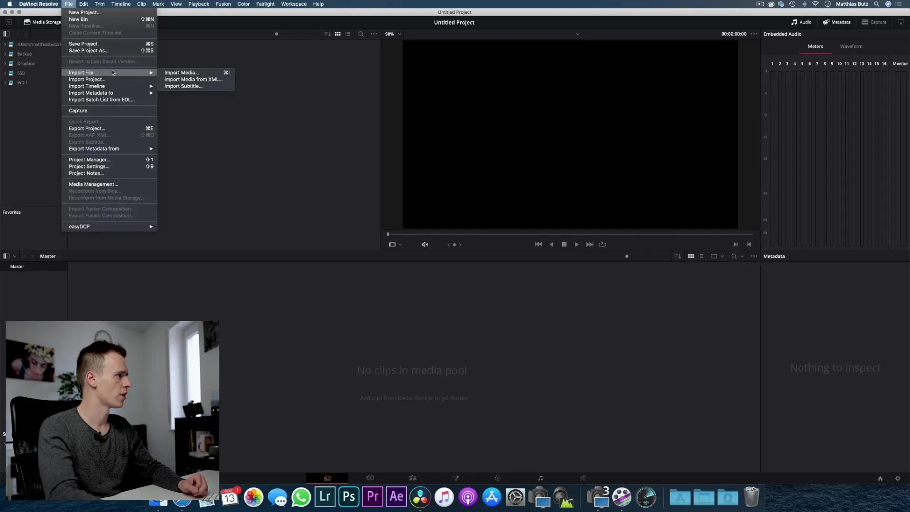Open media storage search magnifier icon
This screenshot has width=910, height=512.
361,34
